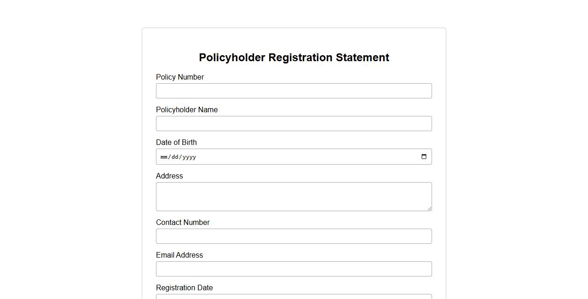This screenshot has width=588, height=299.
Task: Select the day part of Date of Birth
Action: 174,157
